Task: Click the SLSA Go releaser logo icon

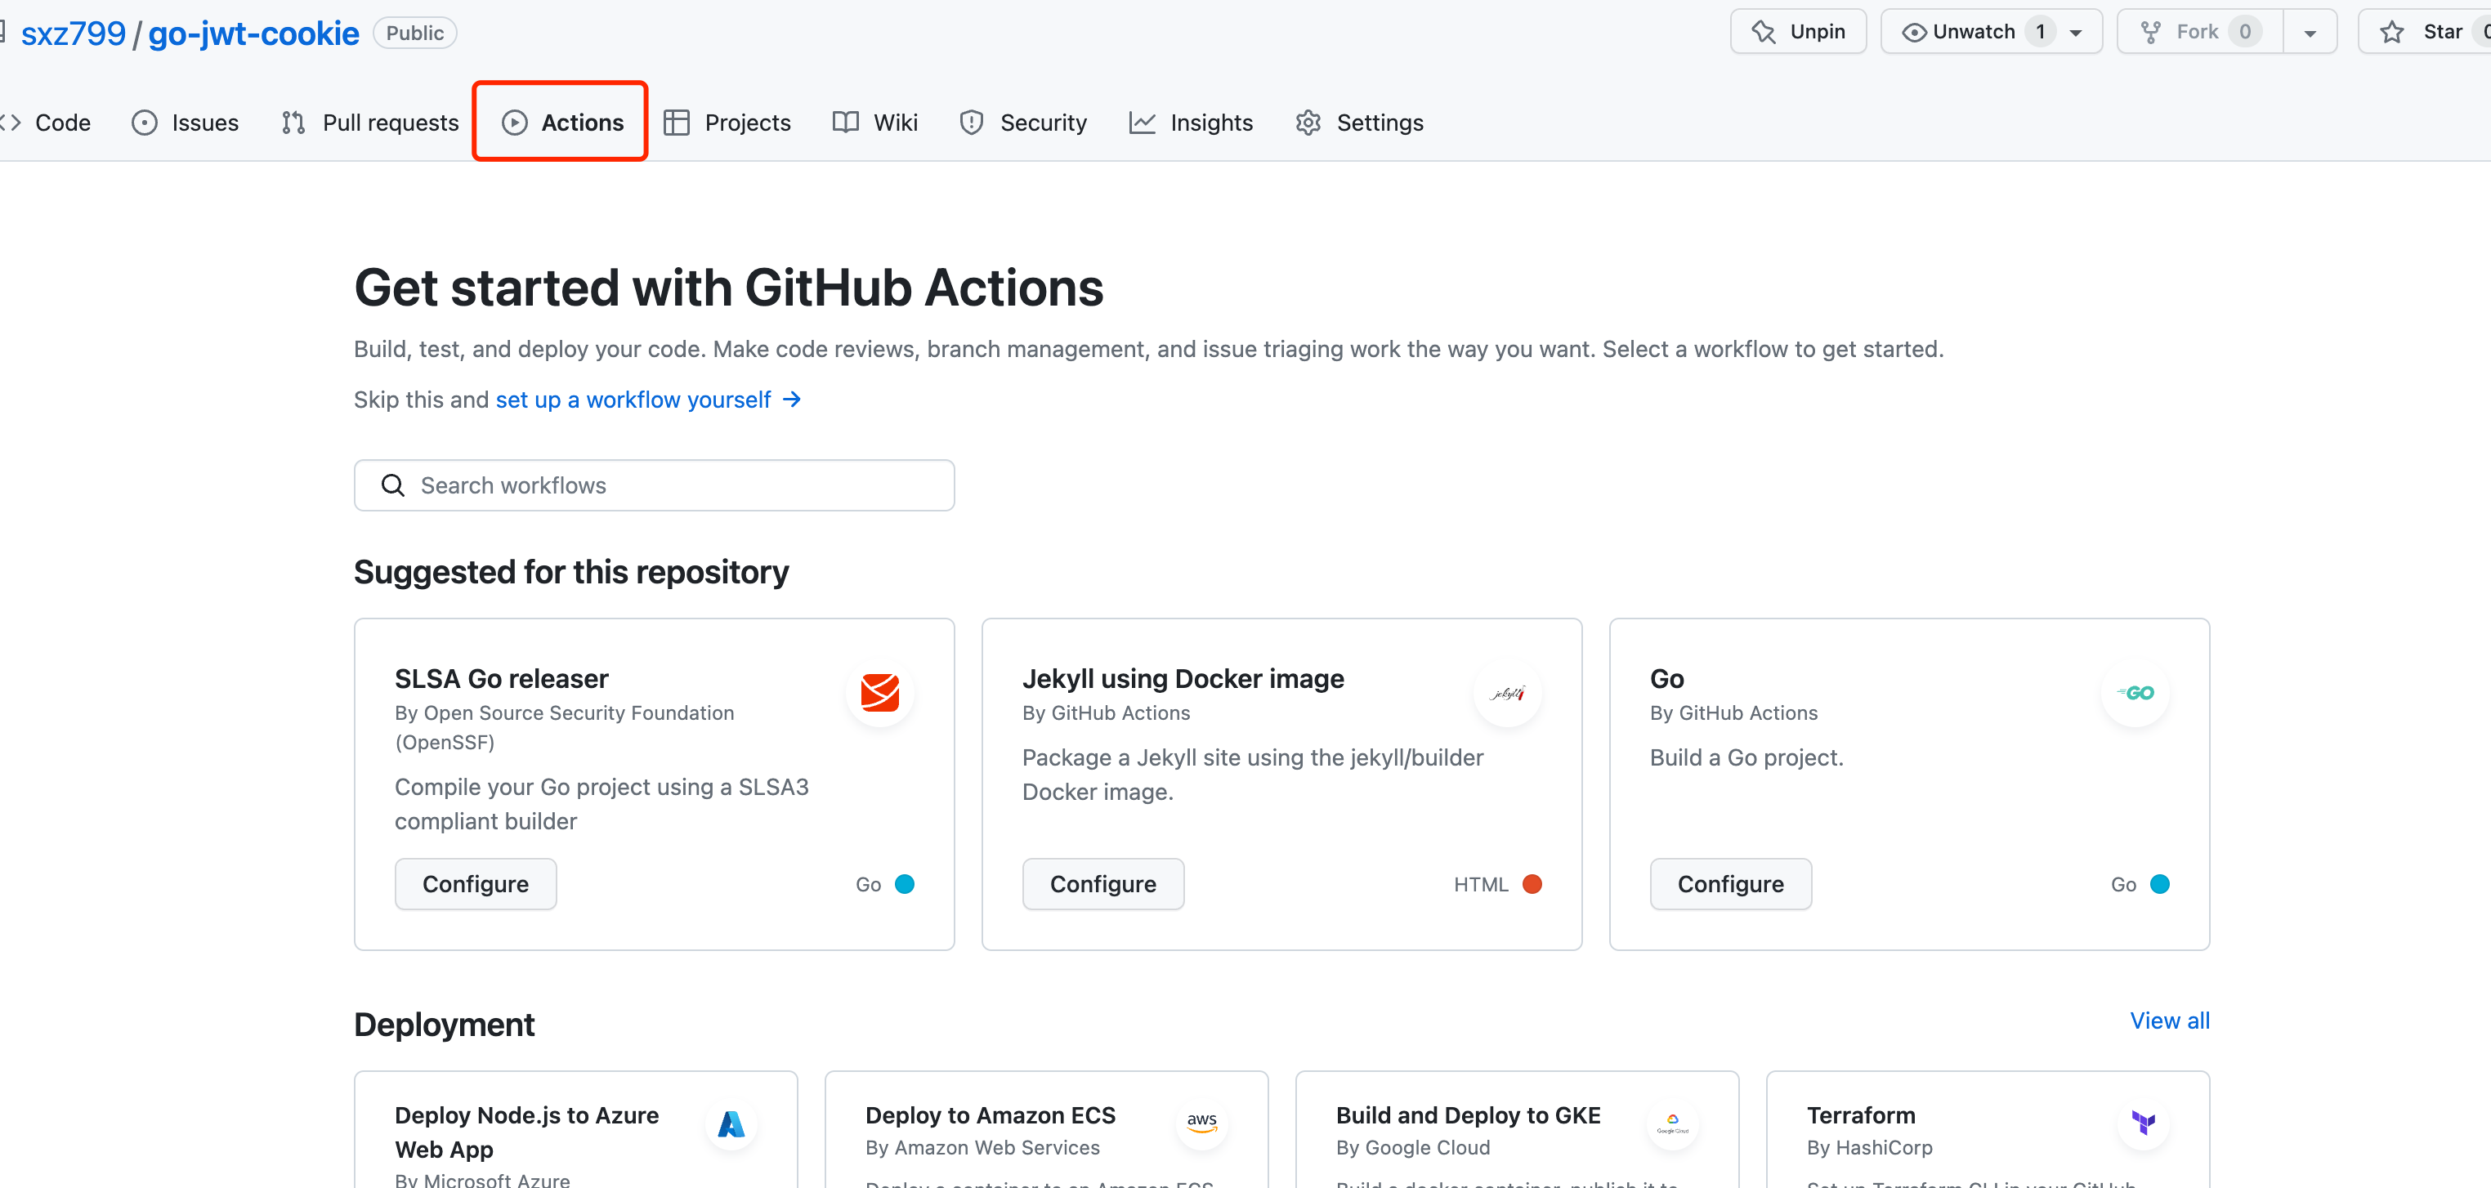Action: tap(880, 693)
